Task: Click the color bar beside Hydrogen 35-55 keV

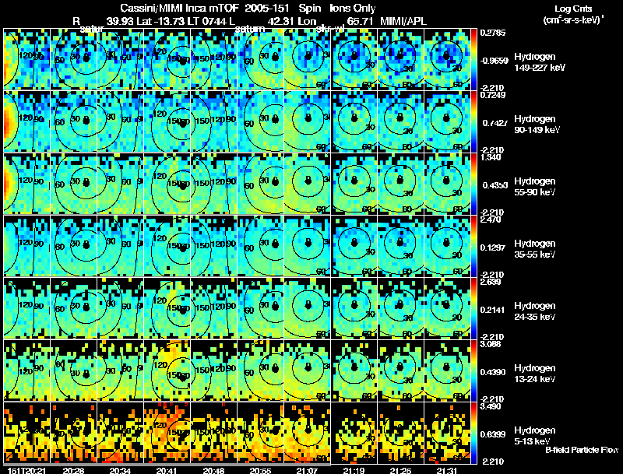Action: (473, 246)
